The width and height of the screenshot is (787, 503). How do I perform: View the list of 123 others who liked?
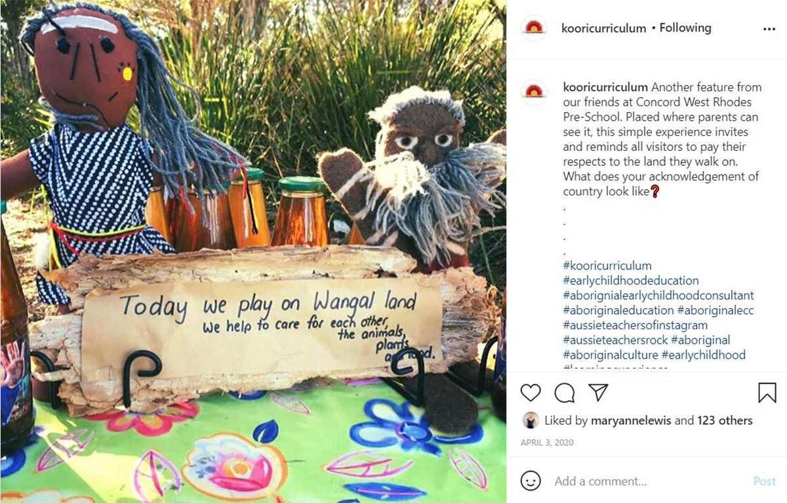coord(725,420)
